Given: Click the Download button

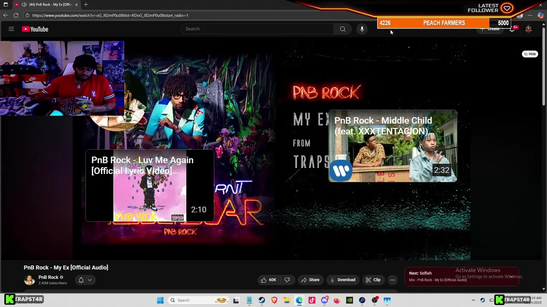Looking at the screenshot, I should (x=343, y=280).
